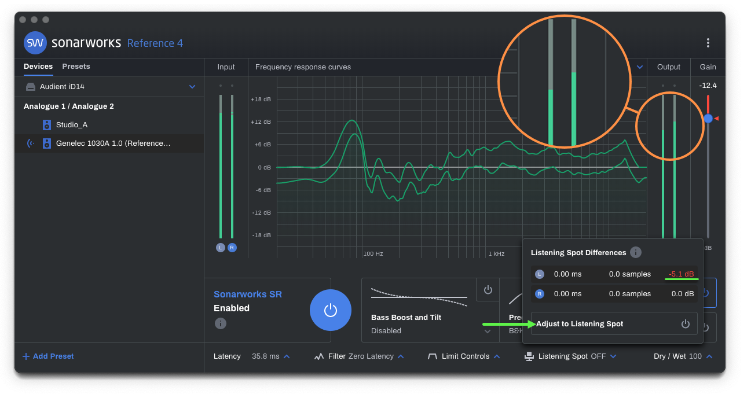The image size is (751, 394).
Task: Toggle the Bass Boost and Tilt power button
Action: pos(488,289)
